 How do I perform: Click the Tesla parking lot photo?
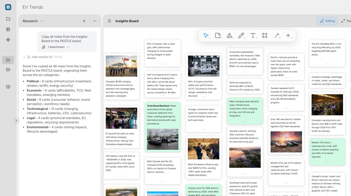[x=162, y=139]
